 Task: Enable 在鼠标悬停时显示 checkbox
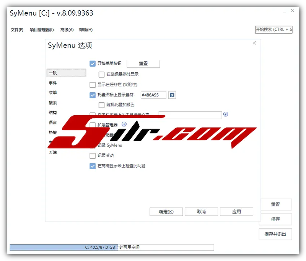click(101, 74)
